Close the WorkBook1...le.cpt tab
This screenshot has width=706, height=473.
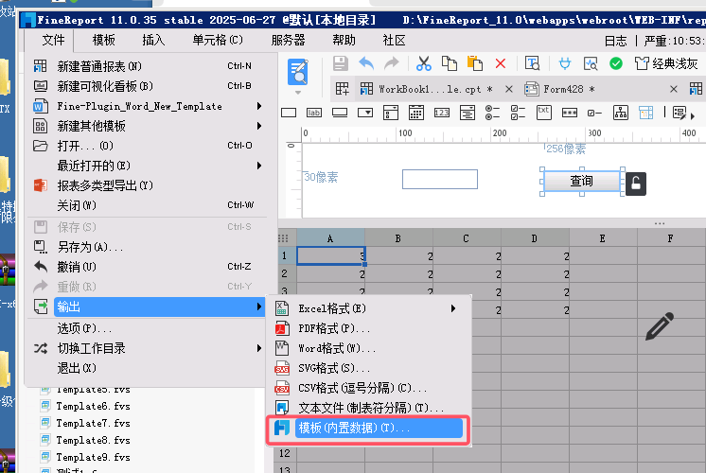pos(509,89)
